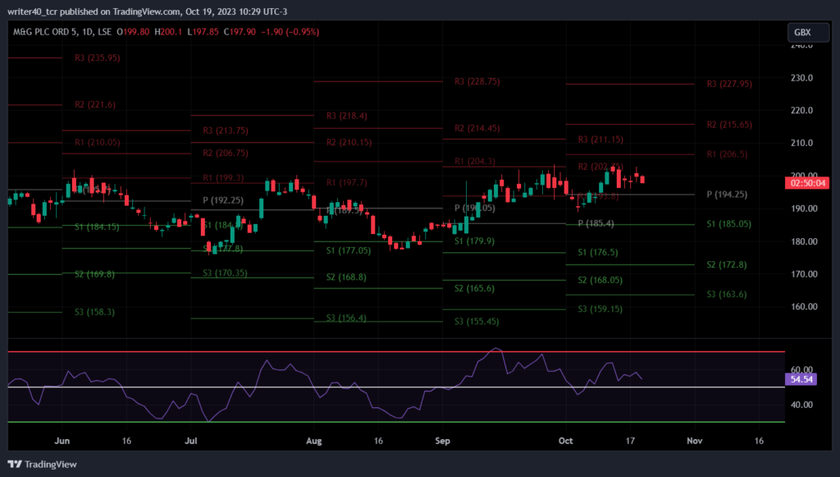Click the red 02:50:04 countdown price label
The image size is (840, 477).
(x=807, y=183)
